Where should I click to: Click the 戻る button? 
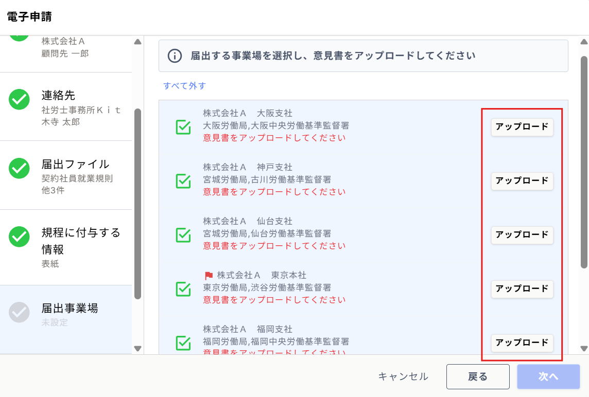click(x=478, y=376)
